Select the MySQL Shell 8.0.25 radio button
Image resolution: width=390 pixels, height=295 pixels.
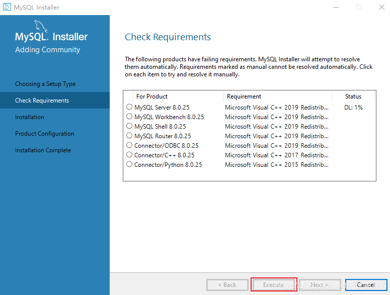click(x=129, y=126)
